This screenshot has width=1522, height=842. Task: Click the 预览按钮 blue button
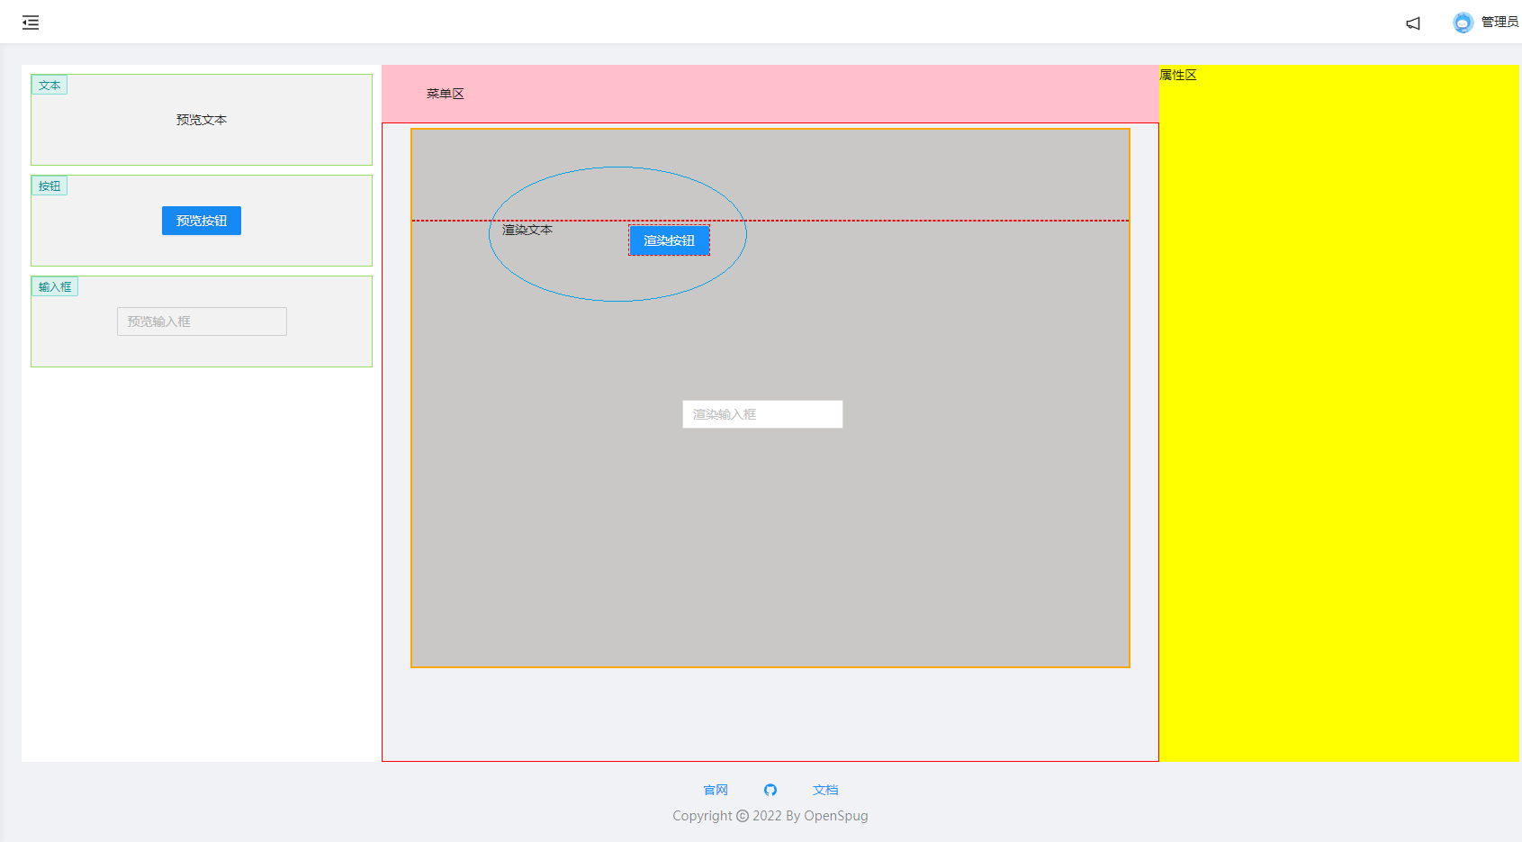202,221
